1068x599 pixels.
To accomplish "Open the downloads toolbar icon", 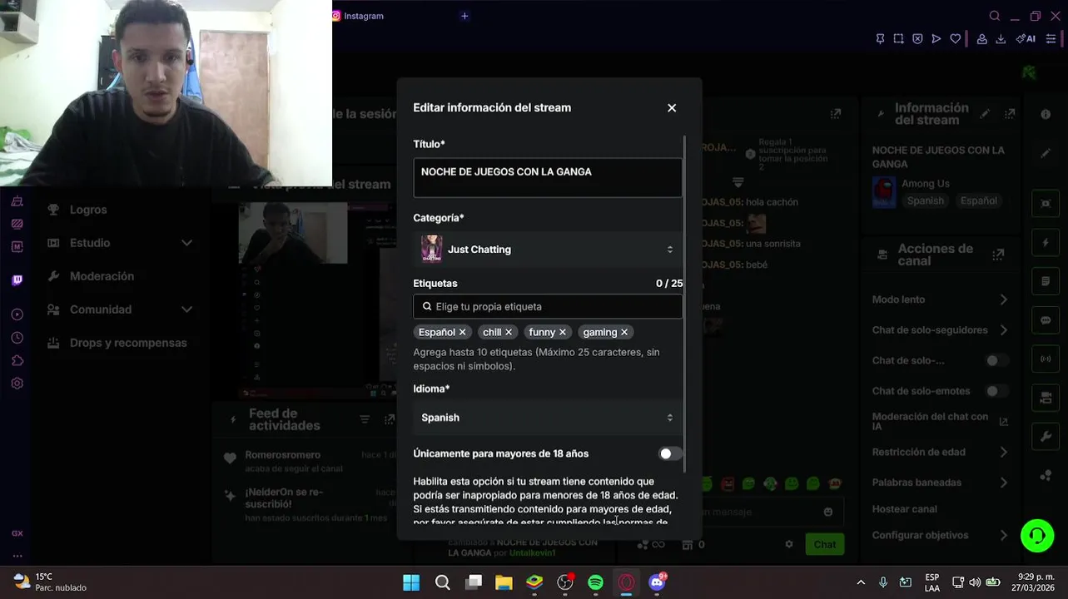I will [1001, 39].
